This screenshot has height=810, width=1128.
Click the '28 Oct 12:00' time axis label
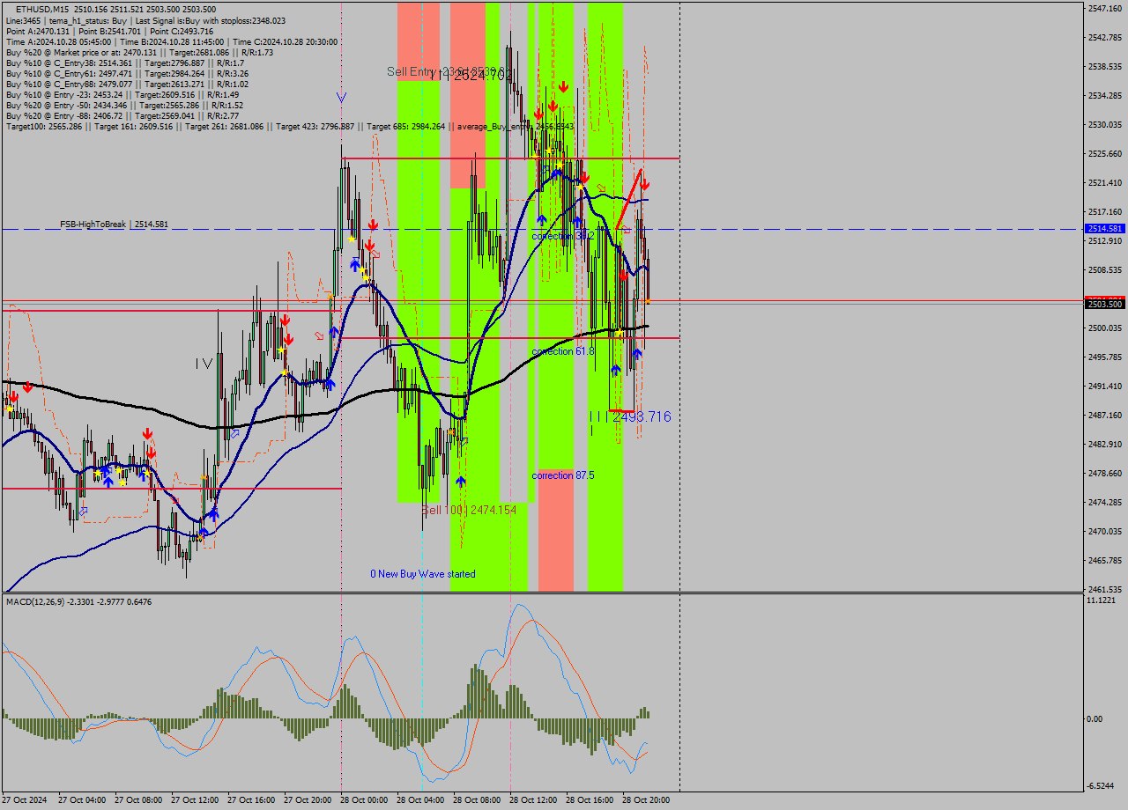pos(533,800)
